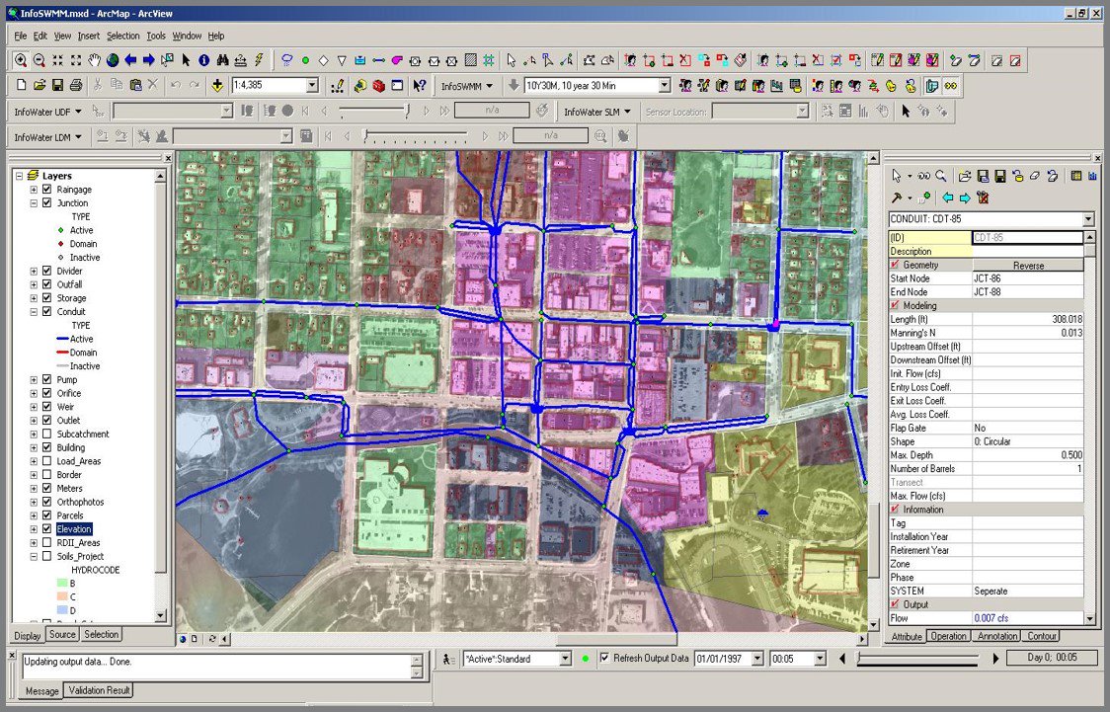Click the Save floppy disk icon
The image size is (1110, 712).
pyautogui.click(x=57, y=86)
